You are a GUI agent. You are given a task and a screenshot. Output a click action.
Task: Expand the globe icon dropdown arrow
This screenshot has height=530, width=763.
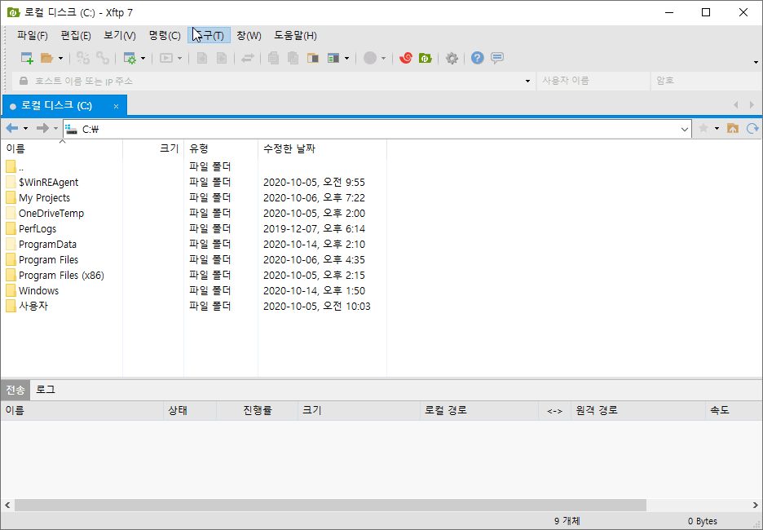coord(383,59)
